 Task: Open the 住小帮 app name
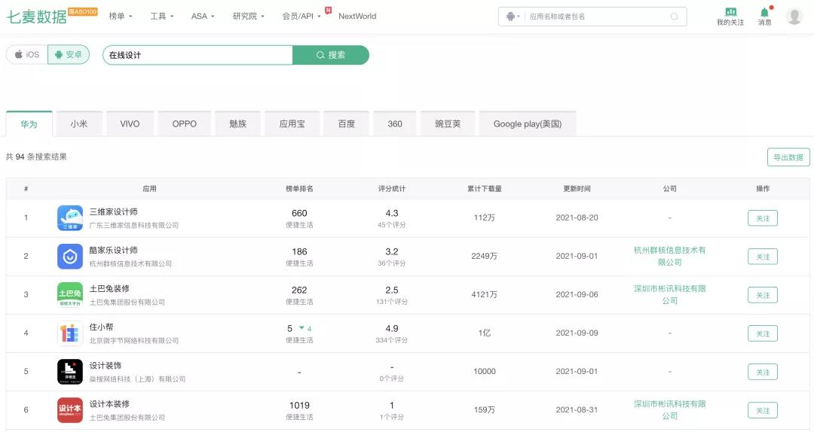101,327
